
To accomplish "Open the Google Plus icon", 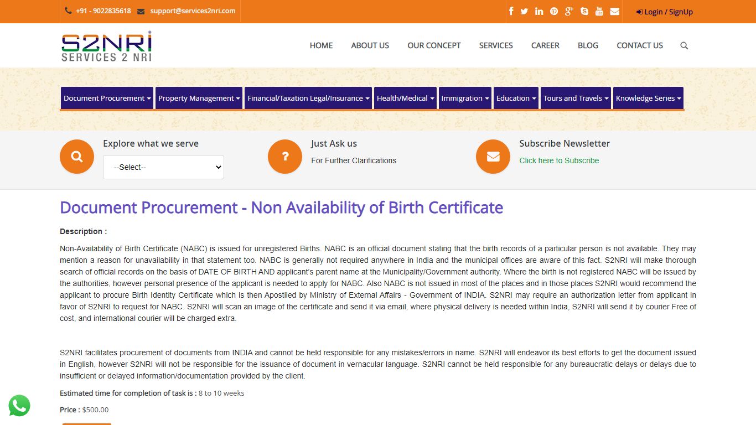I will (x=569, y=11).
